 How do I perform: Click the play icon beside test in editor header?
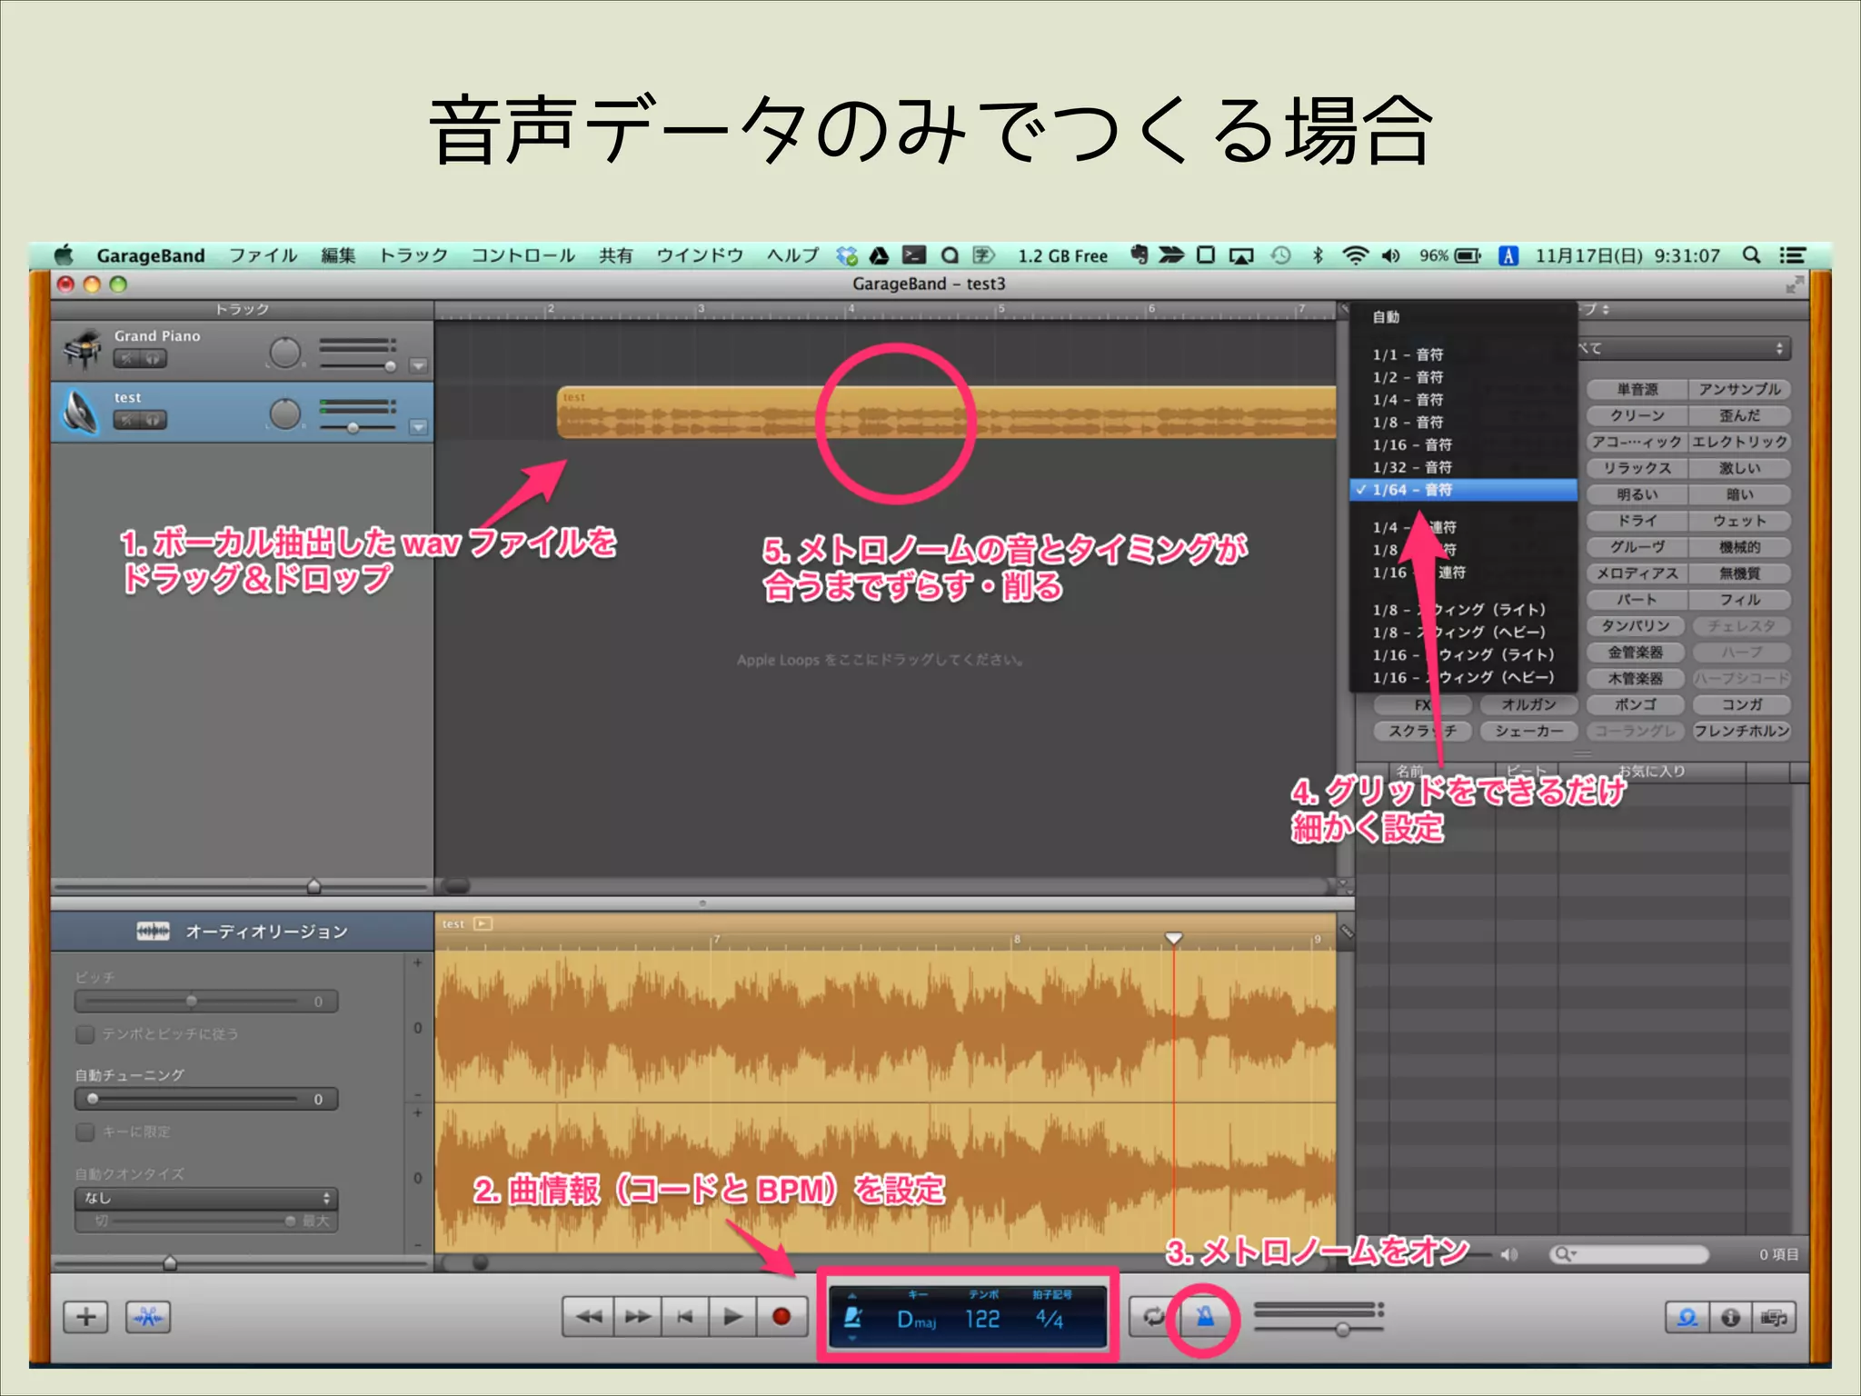point(483,924)
